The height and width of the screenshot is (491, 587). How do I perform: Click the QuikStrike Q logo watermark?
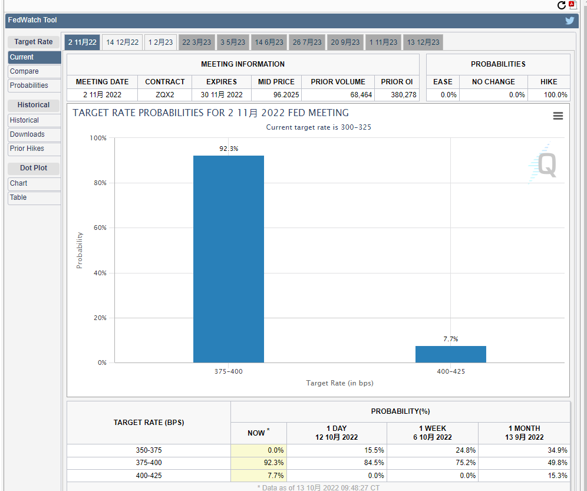543,163
